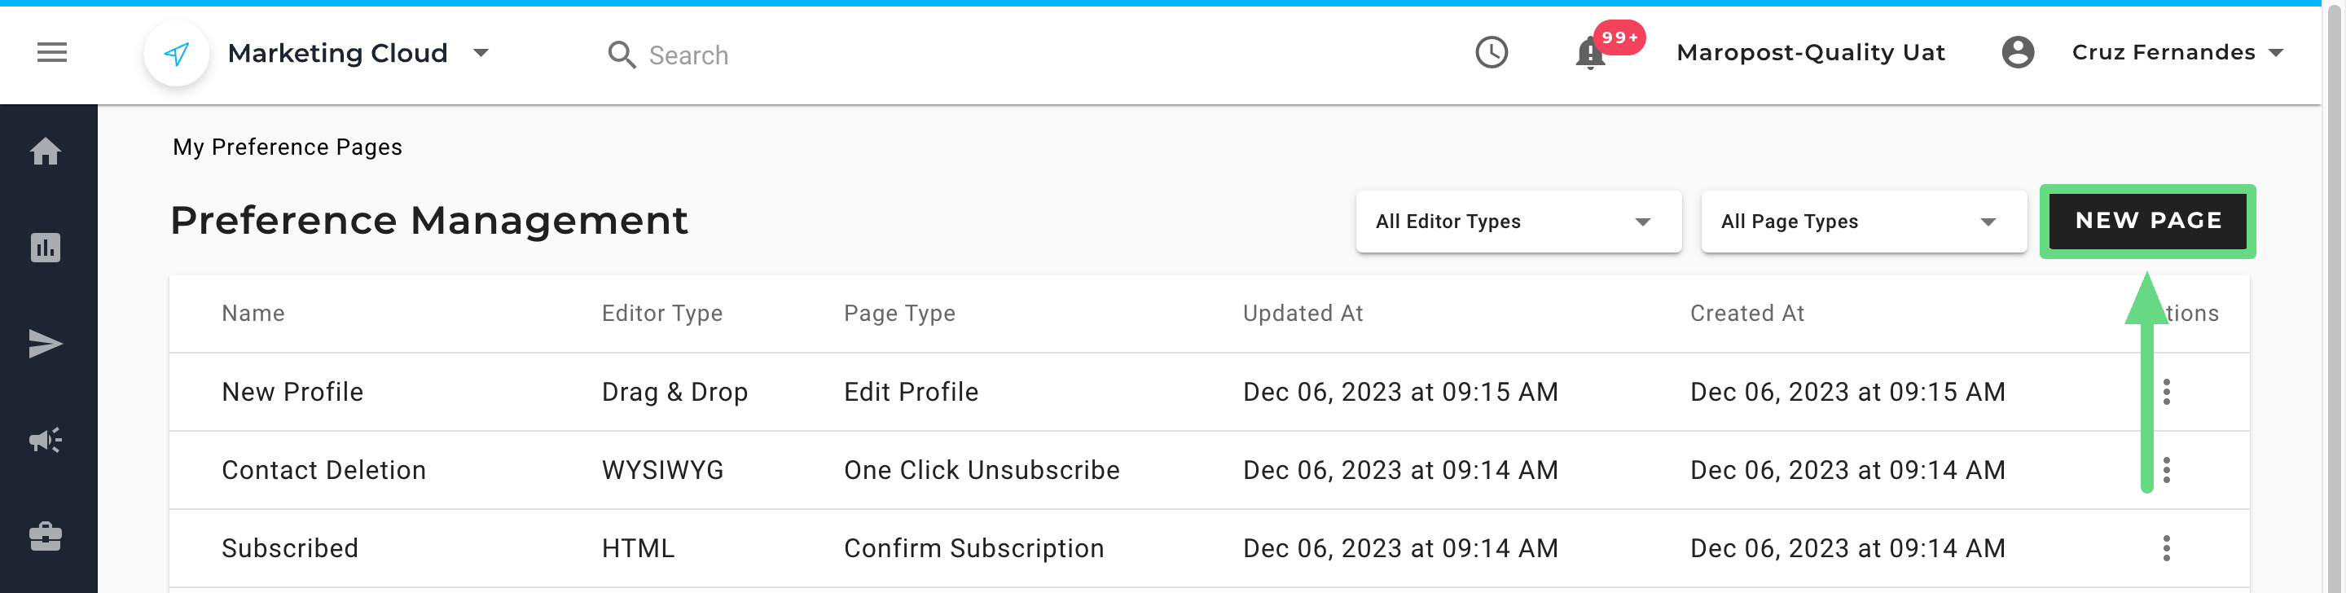Open the All Page Types filter
2346x593 pixels.
click(x=1862, y=222)
